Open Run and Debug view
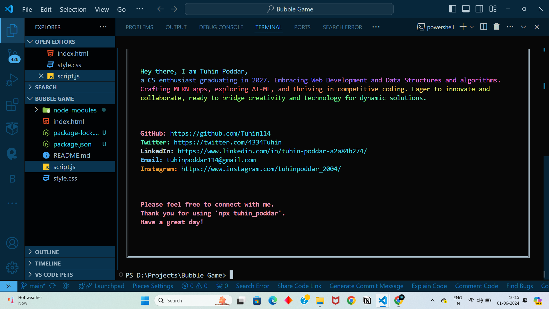The width and height of the screenshot is (549, 309). click(12, 80)
